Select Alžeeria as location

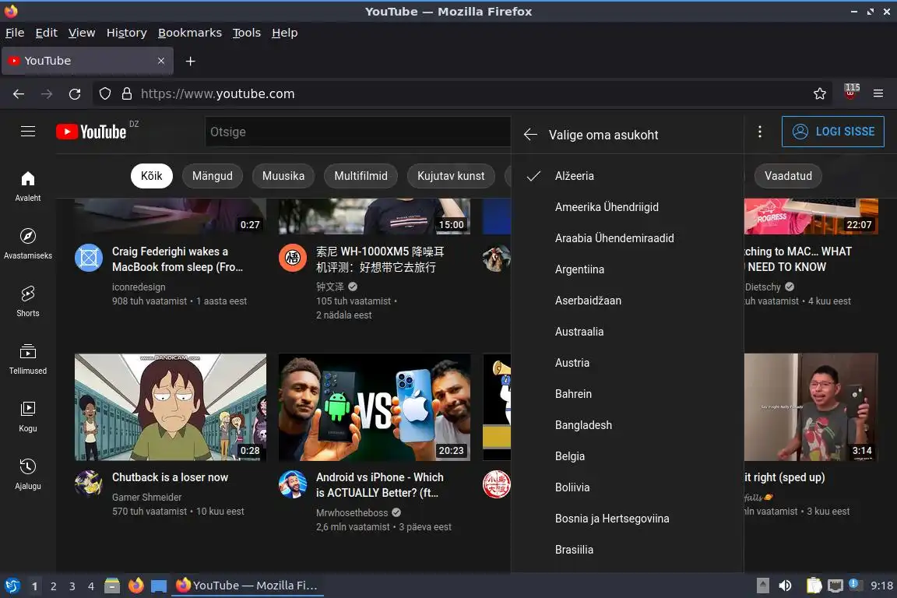click(x=628, y=176)
